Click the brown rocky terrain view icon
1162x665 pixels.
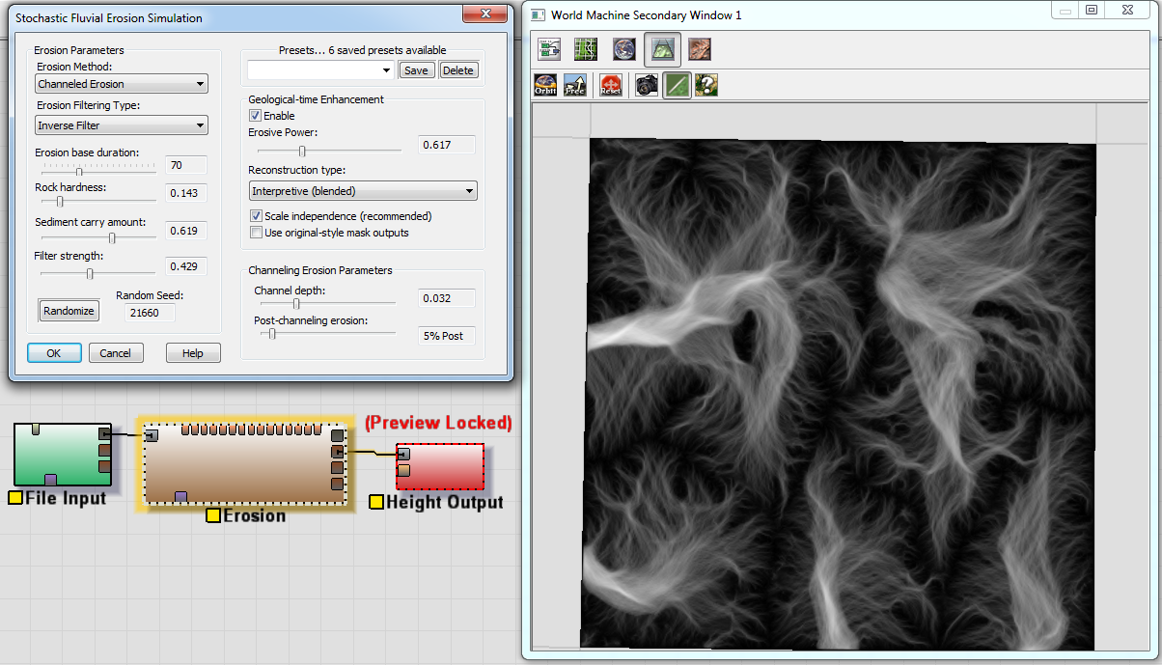click(x=700, y=49)
